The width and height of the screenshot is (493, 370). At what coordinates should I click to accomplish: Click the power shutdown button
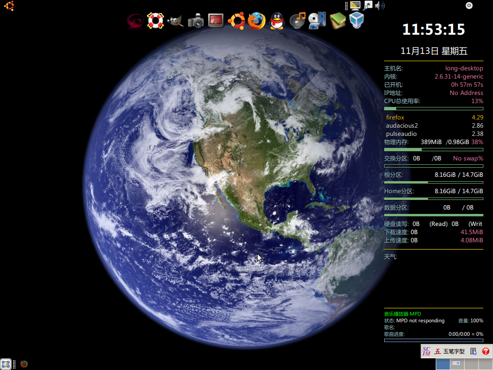coord(469,5)
